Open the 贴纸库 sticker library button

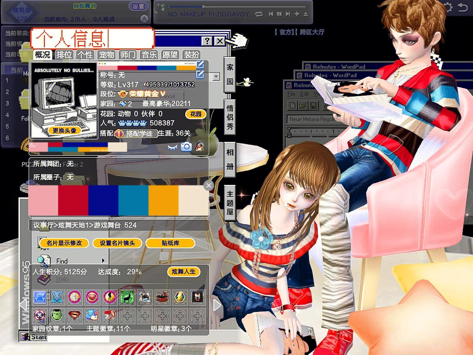[170, 243]
